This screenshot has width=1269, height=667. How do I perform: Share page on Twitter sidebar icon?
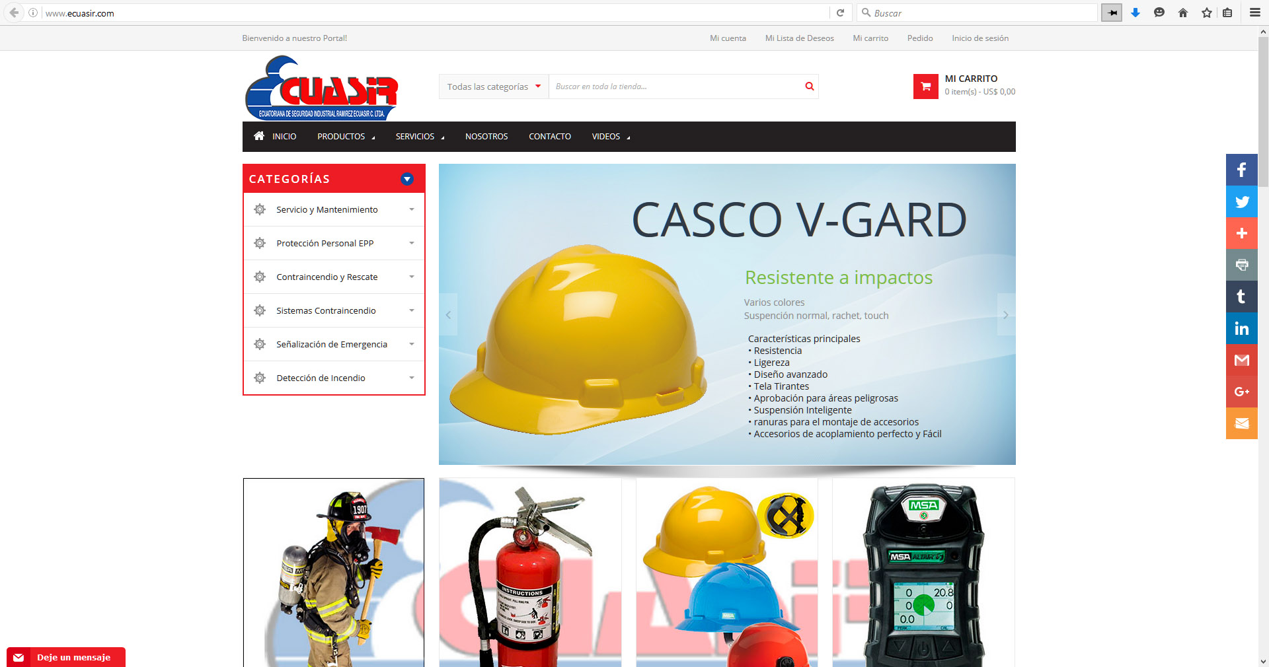coord(1242,201)
